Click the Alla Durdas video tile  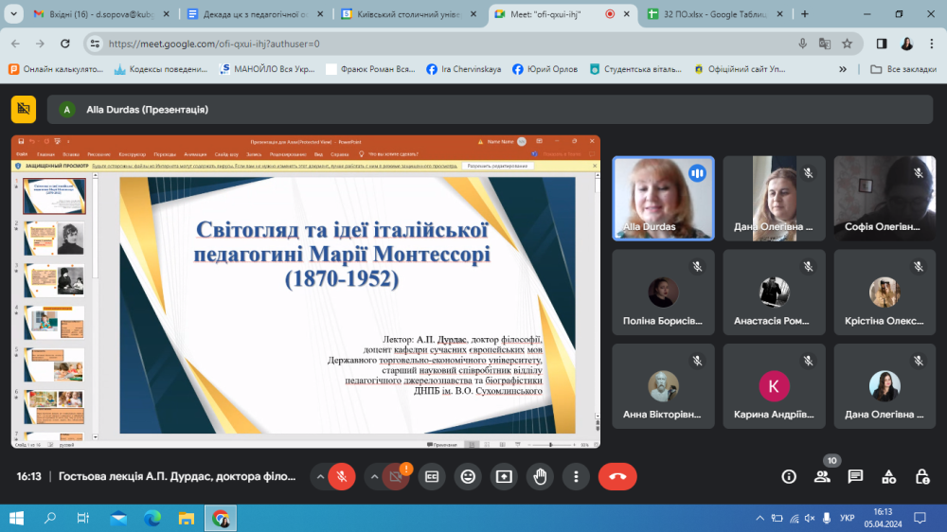661,198
